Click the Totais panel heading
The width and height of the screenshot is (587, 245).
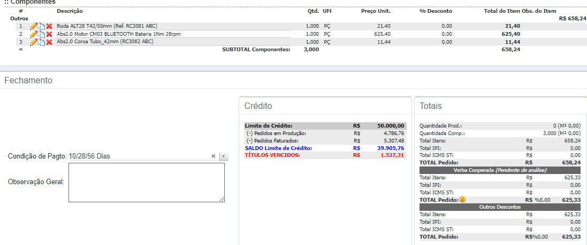click(431, 106)
